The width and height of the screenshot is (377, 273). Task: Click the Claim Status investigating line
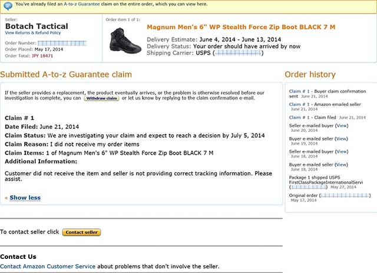coord(135,136)
